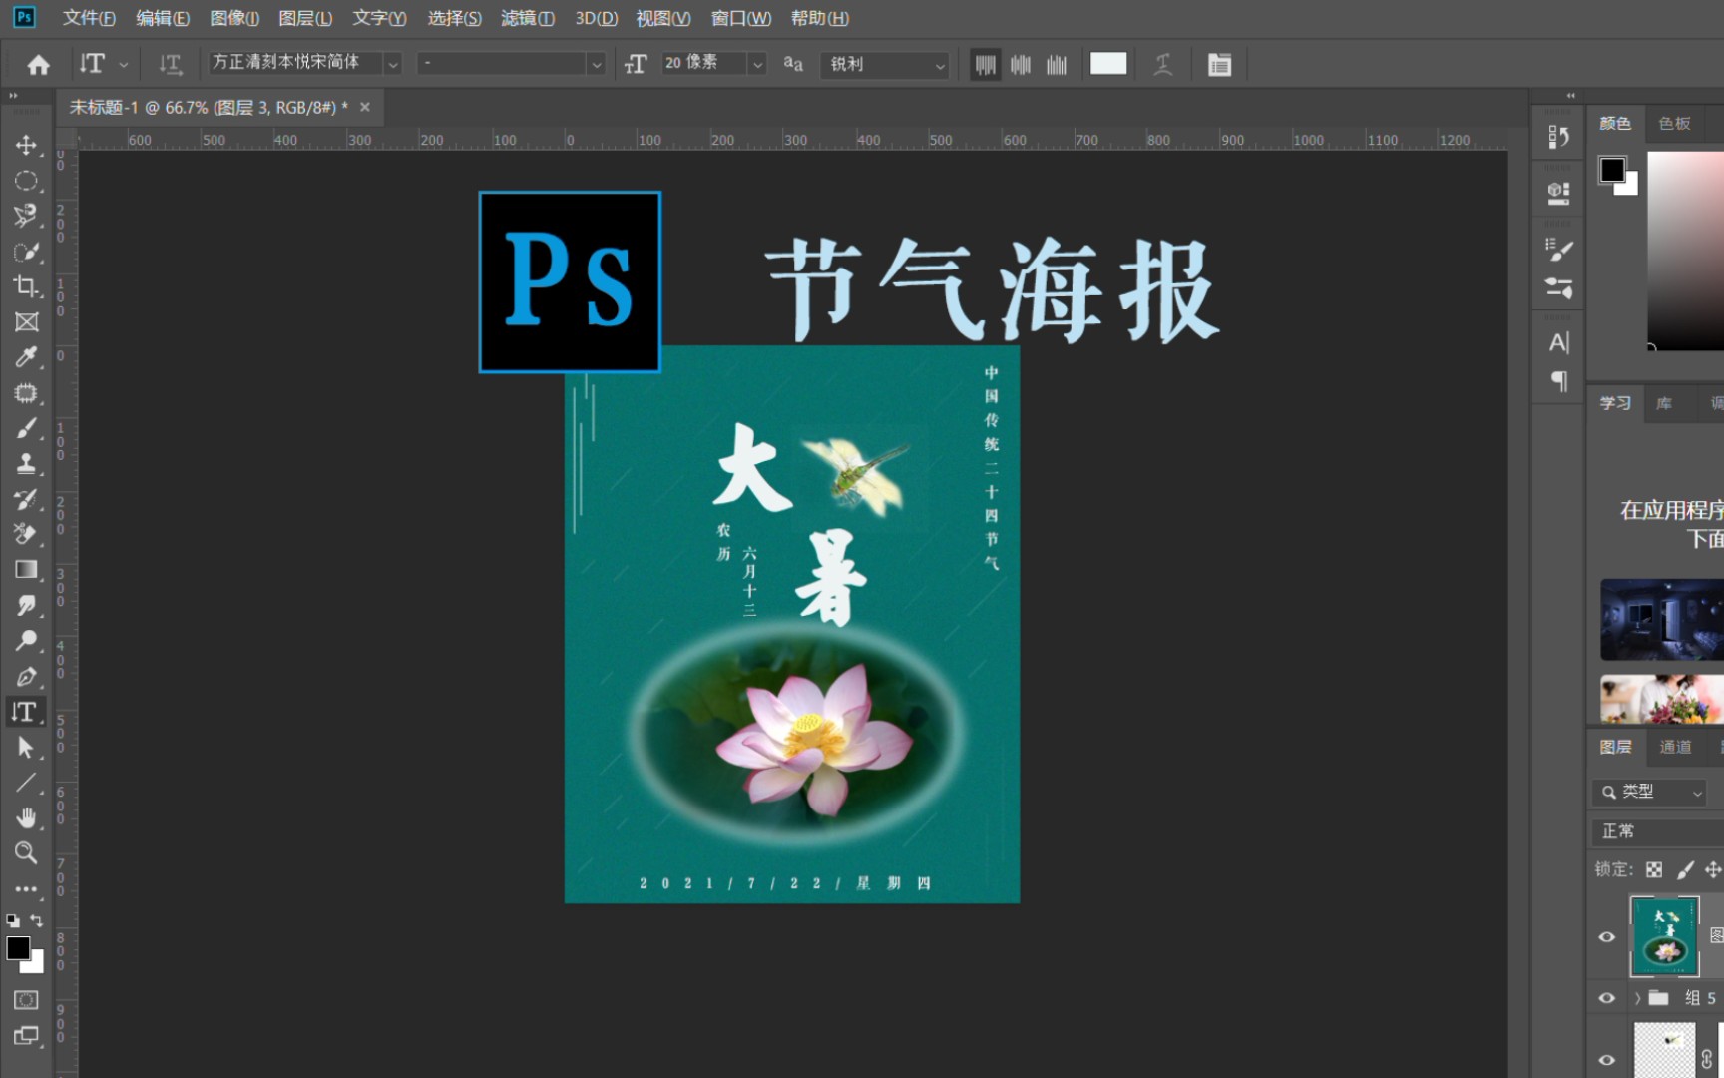This screenshot has height=1078, width=1724.
Task: Select the Polygonal Lasso tool
Action: [26, 216]
